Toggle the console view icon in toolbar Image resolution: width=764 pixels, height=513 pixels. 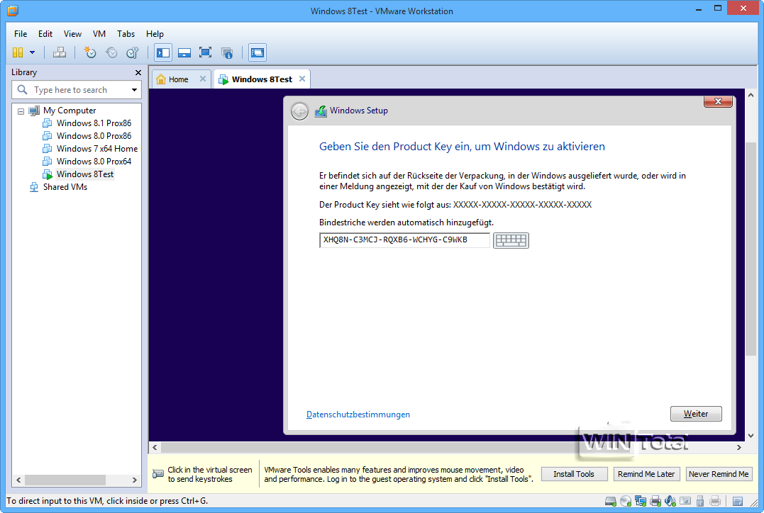pyautogui.click(x=258, y=52)
